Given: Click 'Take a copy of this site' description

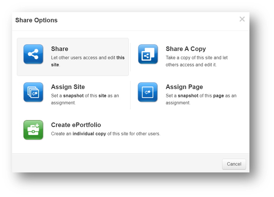Looking at the screenshot, I should pyautogui.click(x=197, y=61).
